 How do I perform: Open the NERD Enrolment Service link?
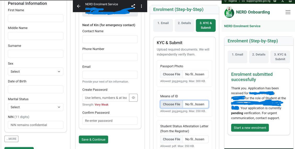click(x=242, y=26)
